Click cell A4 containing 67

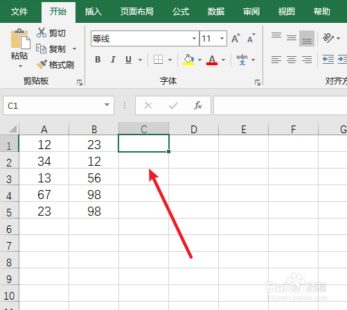point(44,194)
